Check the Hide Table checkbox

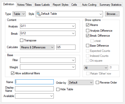58,89
